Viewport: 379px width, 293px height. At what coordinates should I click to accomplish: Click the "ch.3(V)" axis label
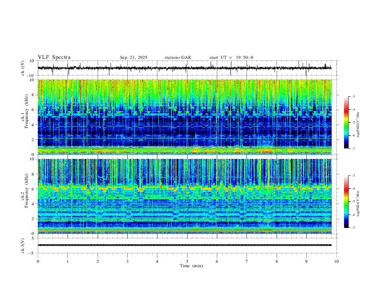(22, 246)
